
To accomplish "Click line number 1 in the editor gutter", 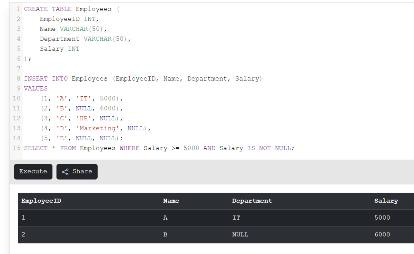I will [18, 9].
